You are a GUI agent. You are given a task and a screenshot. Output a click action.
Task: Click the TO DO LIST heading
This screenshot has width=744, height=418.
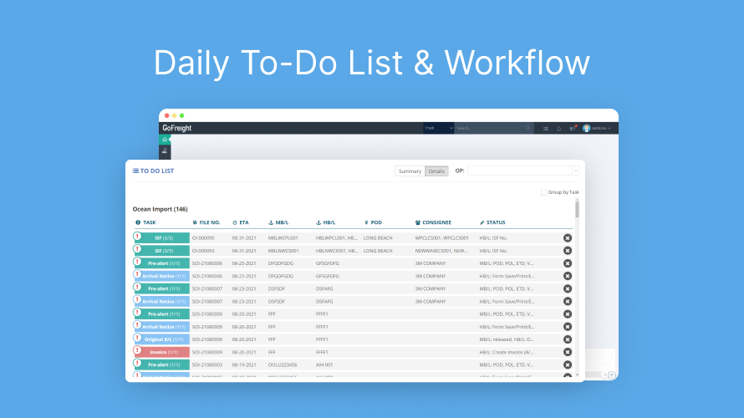tap(153, 171)
